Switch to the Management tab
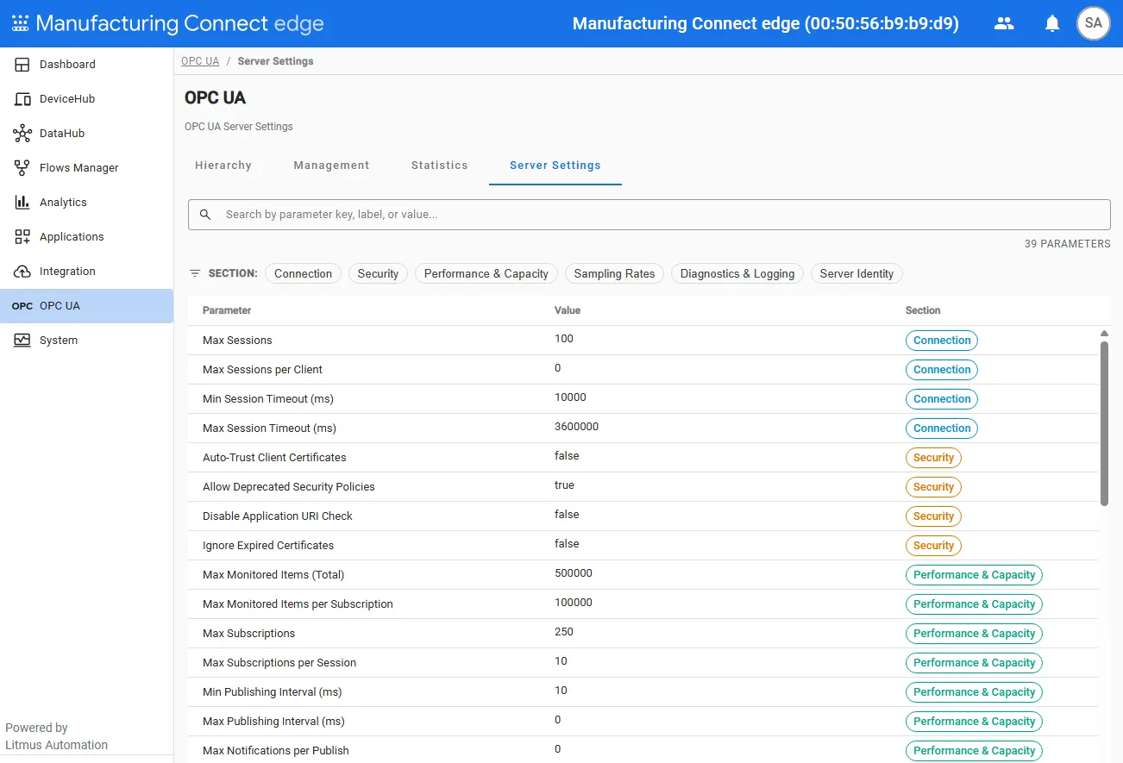The width and height of the screenshot is (1123, 763). coord(331,166)
